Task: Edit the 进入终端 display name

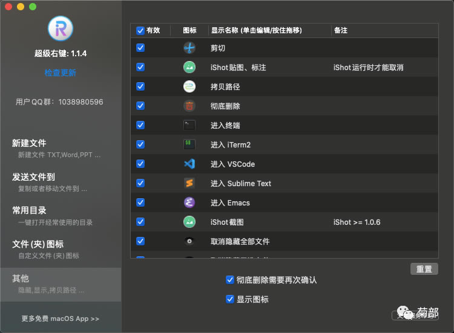Action: tap(225, 126)
